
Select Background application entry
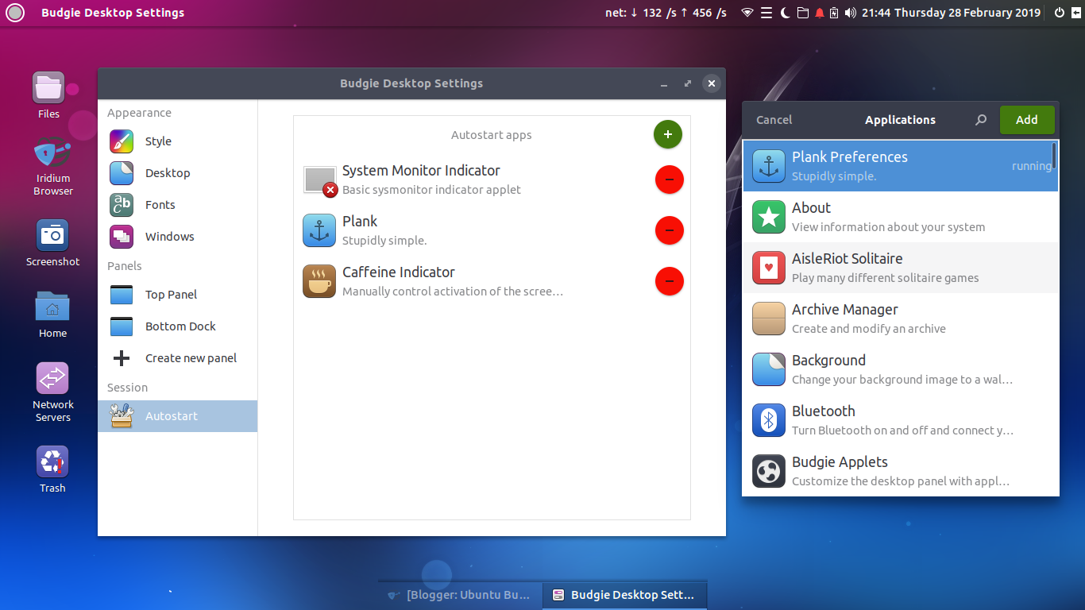tap(901, 369)
